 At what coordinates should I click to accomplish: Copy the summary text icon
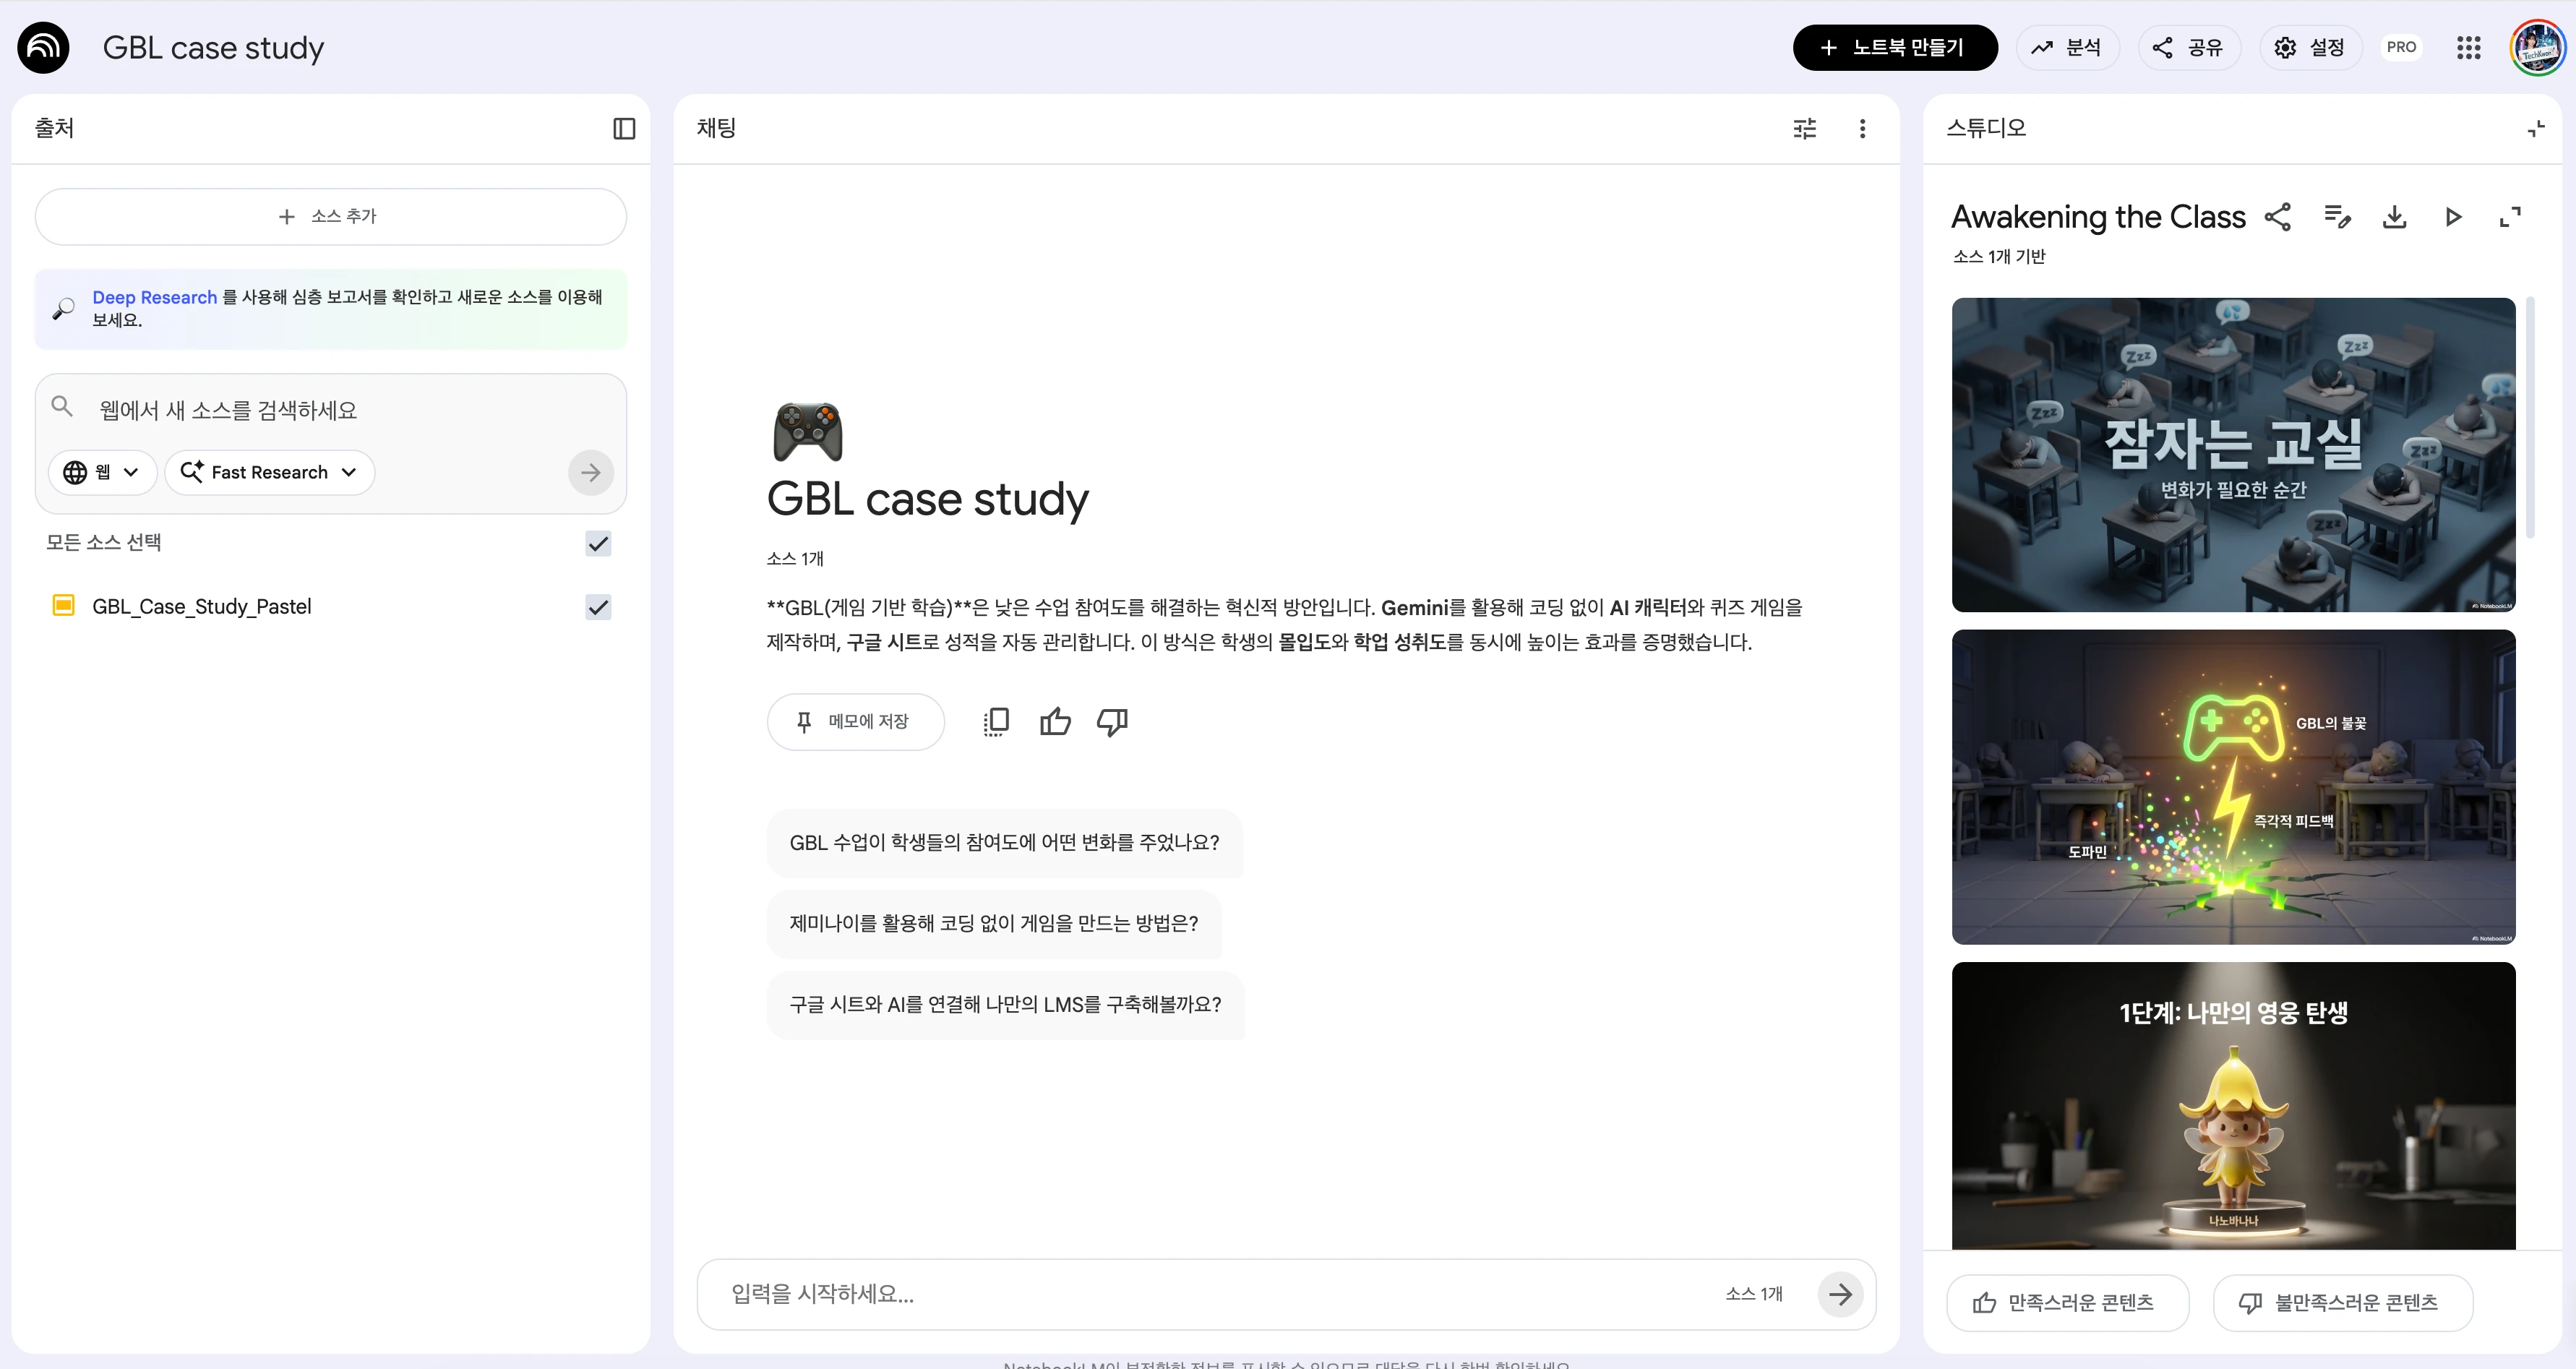pyautogui.click(x=996, y=721)
